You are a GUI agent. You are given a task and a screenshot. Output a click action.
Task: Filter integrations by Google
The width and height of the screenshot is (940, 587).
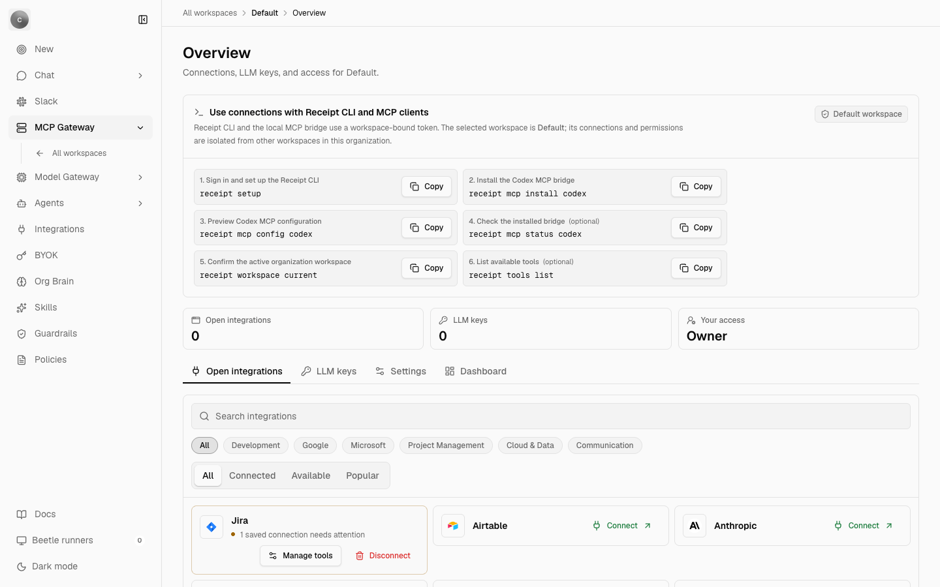click(x=315, y=445)
